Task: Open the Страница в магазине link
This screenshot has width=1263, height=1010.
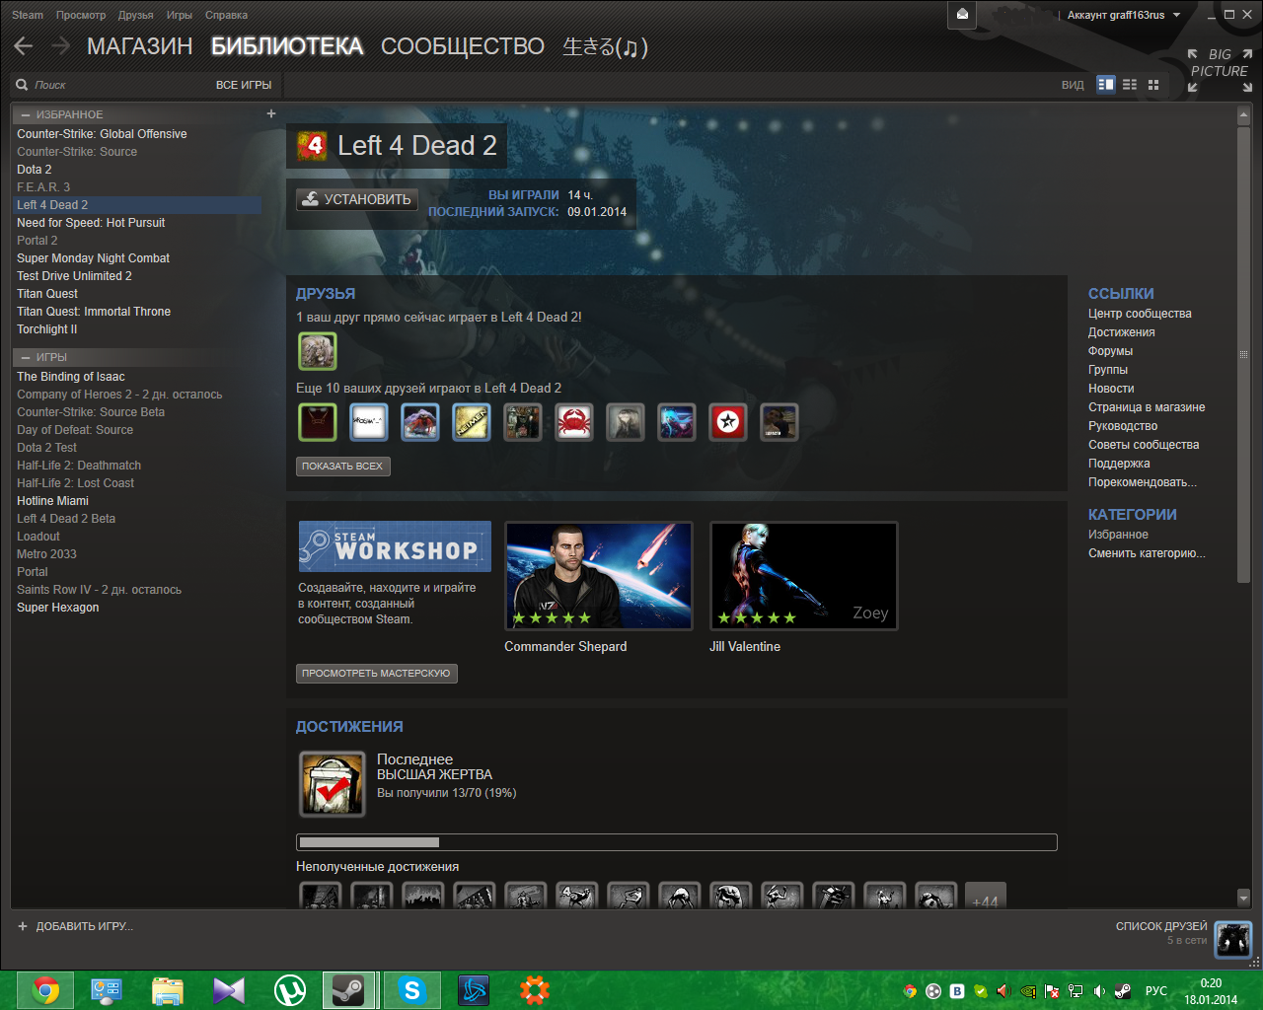Action: click(x=1147, y=407)
